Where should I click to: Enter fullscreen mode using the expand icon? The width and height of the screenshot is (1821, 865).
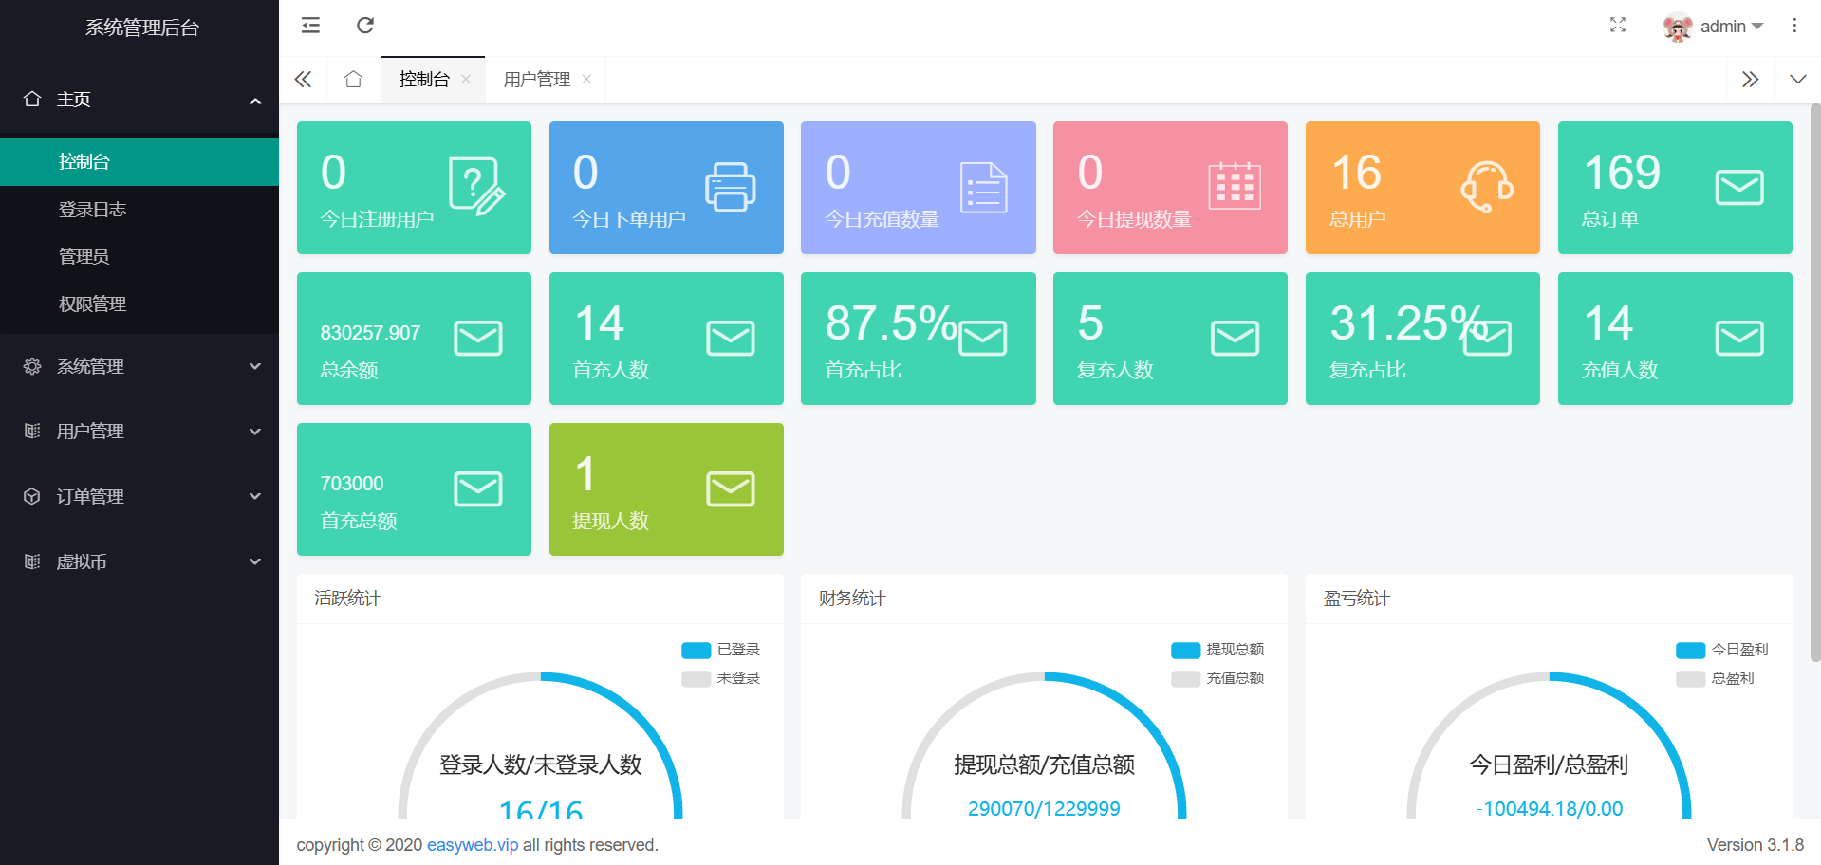tap(1618, 26)
